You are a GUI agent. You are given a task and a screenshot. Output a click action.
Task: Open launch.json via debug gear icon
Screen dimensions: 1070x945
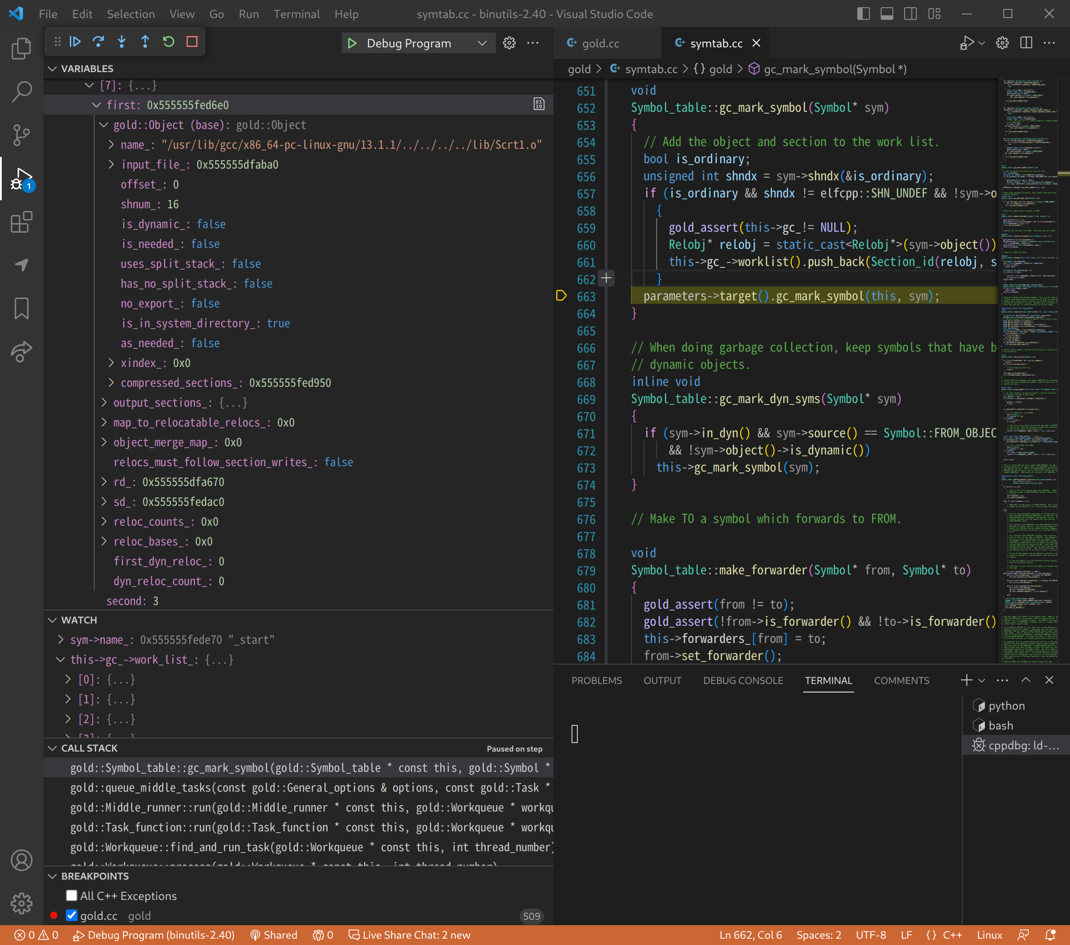509,43
